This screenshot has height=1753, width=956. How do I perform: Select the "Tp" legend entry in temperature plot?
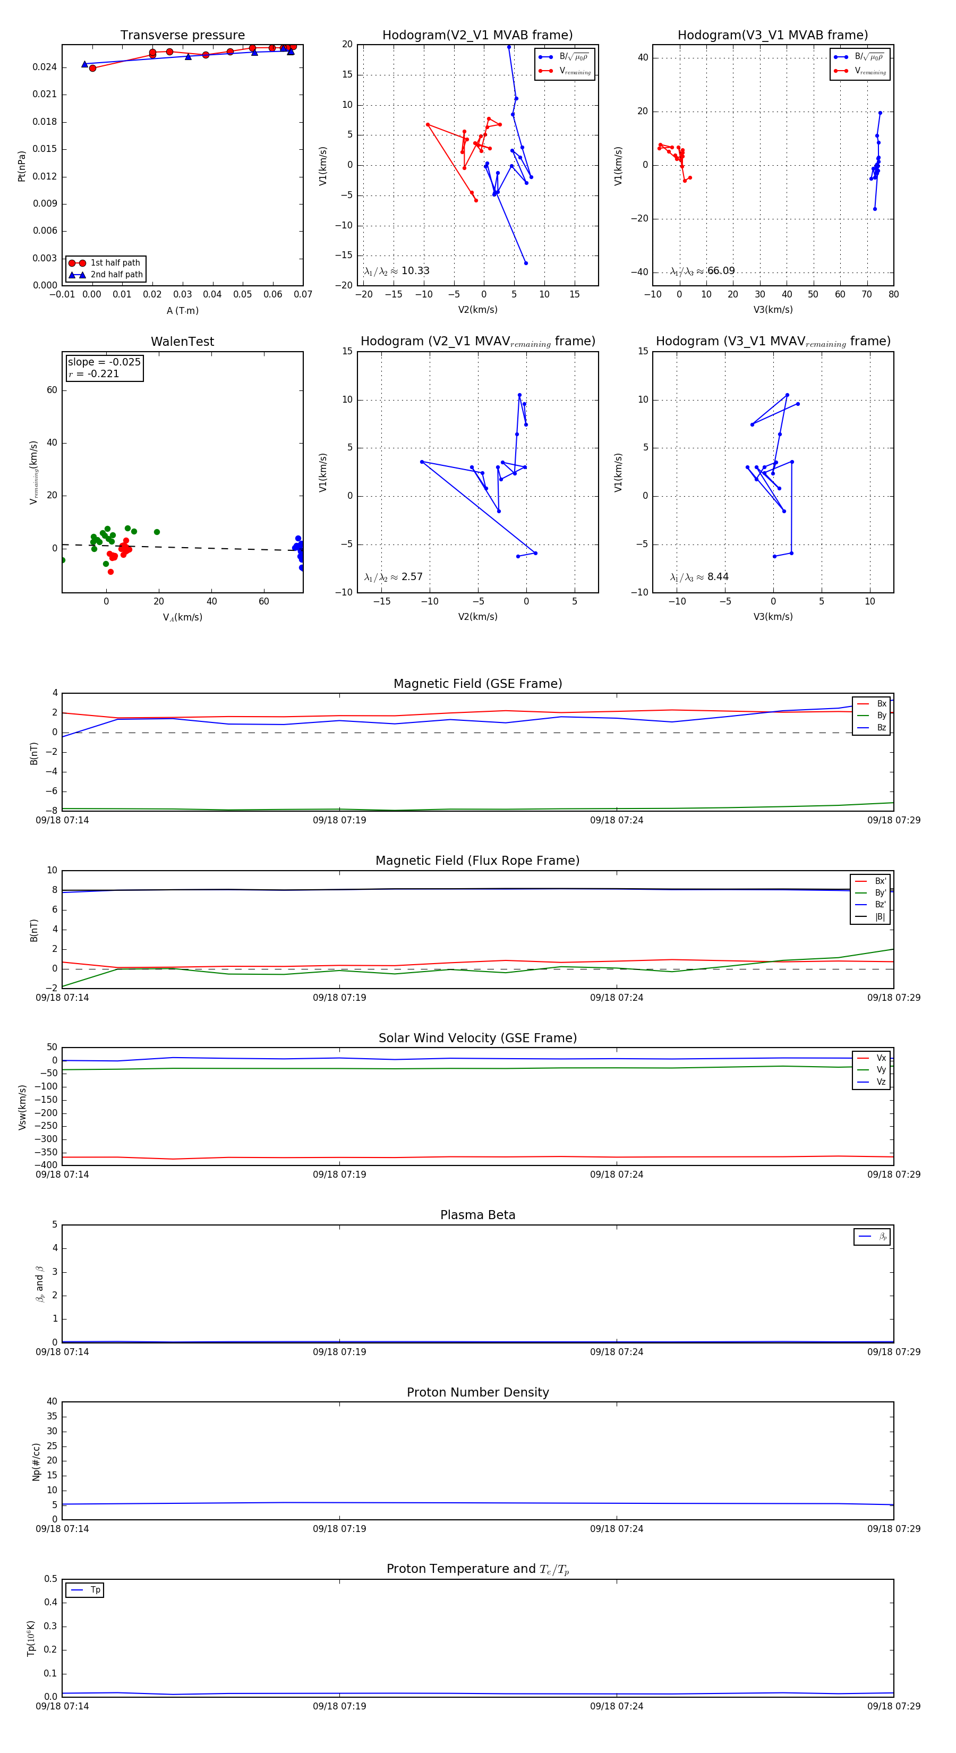(x=85, y=1590)
